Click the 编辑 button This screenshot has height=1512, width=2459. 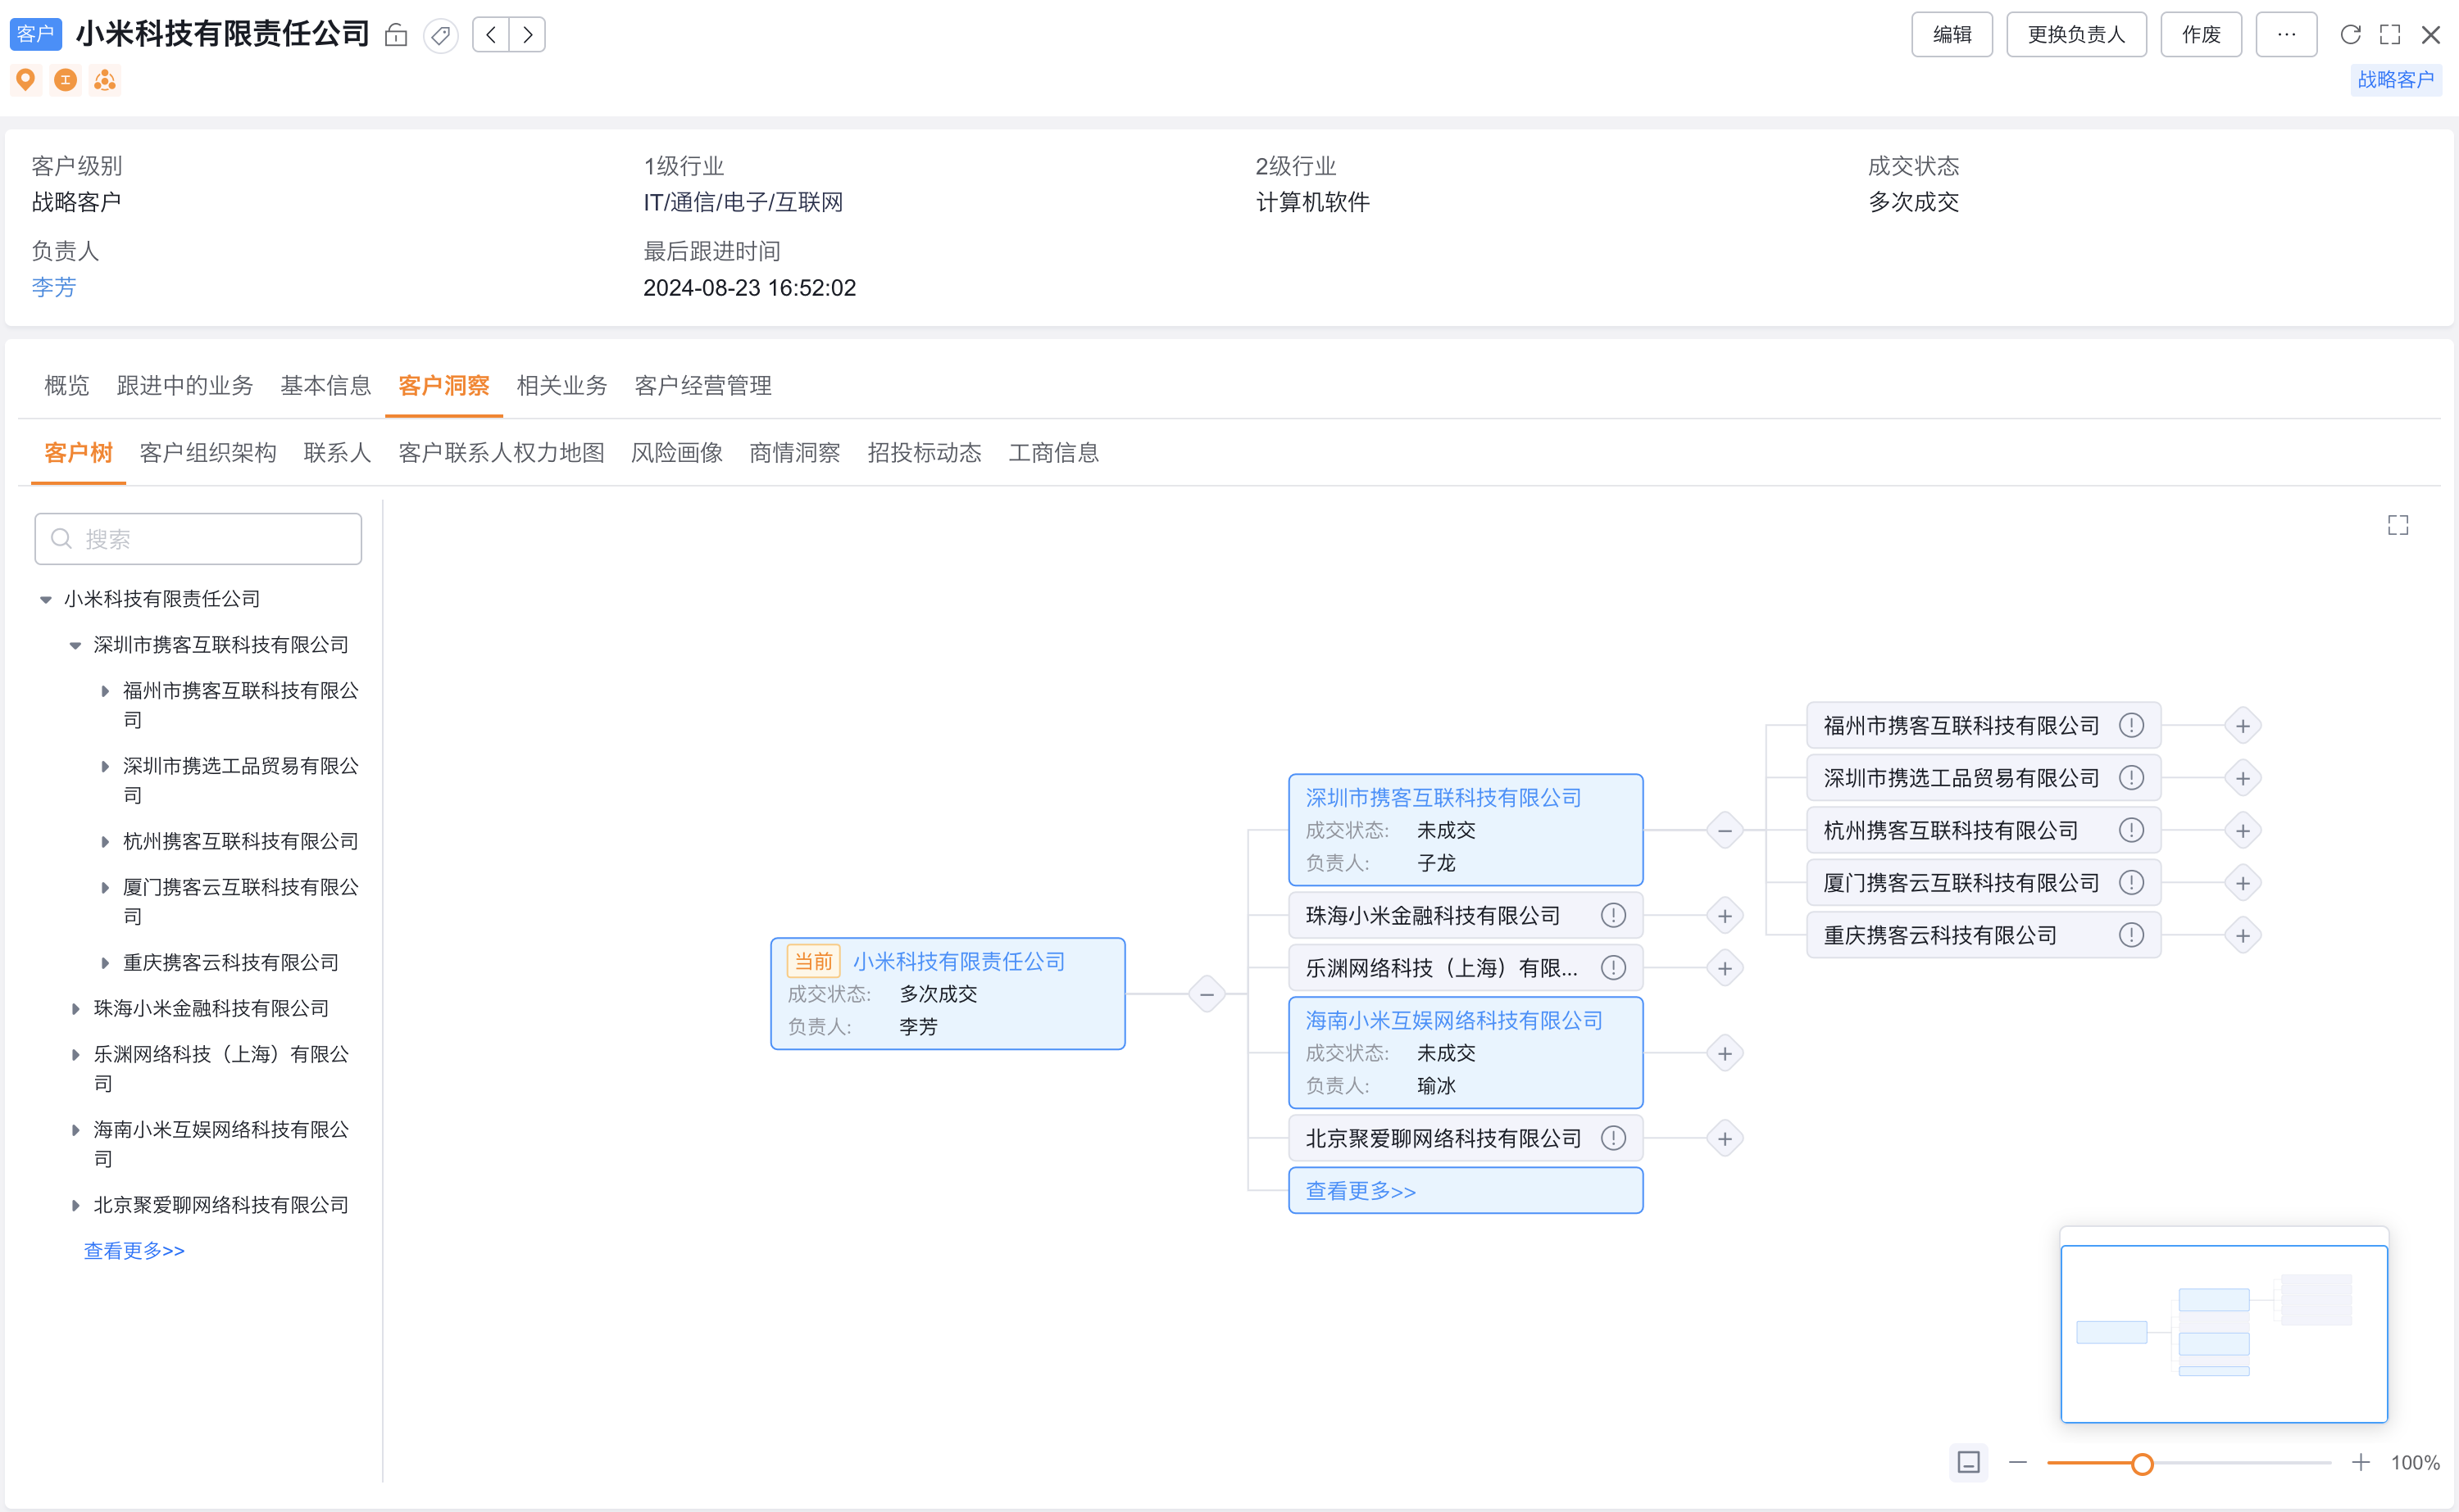coord(1952,35)
